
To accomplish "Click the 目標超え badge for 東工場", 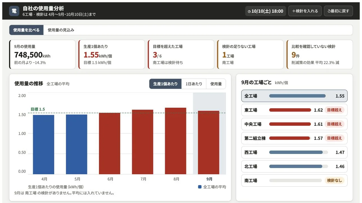I will click(x=334, y=110).
